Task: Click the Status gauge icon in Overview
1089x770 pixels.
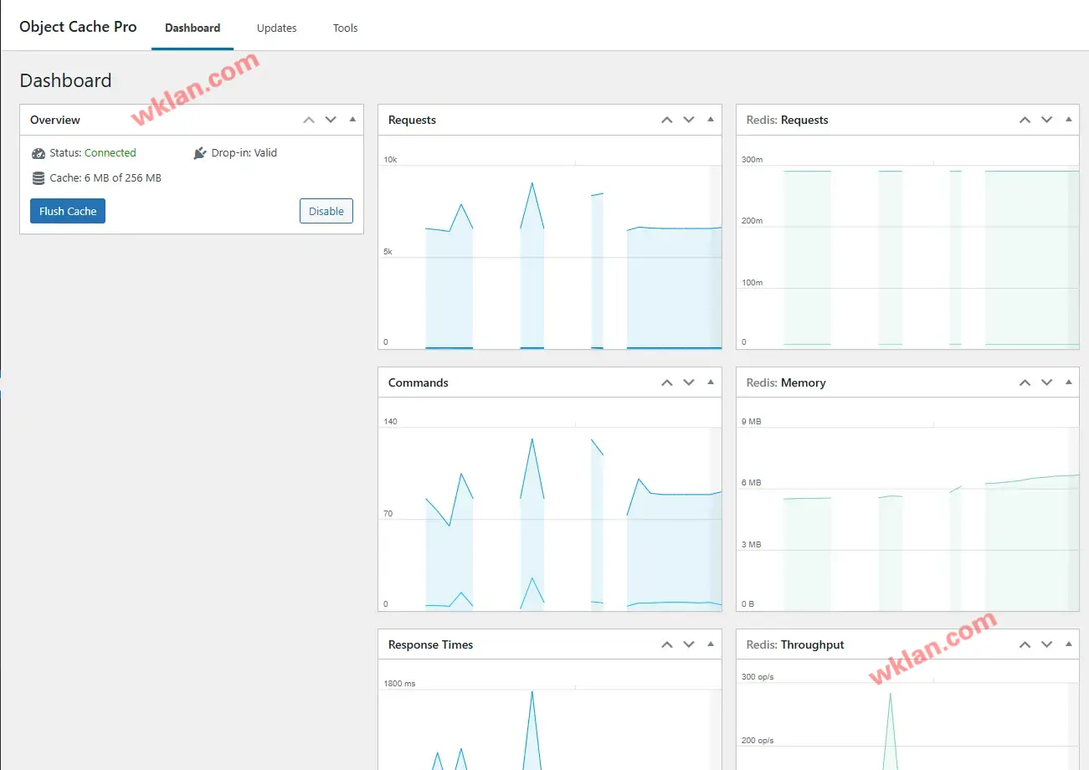Action: click(39, 153)
